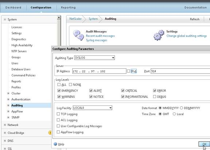Click the Settings gears icon
The height and width of the screenshot is (150, 210).
point(159,35)
